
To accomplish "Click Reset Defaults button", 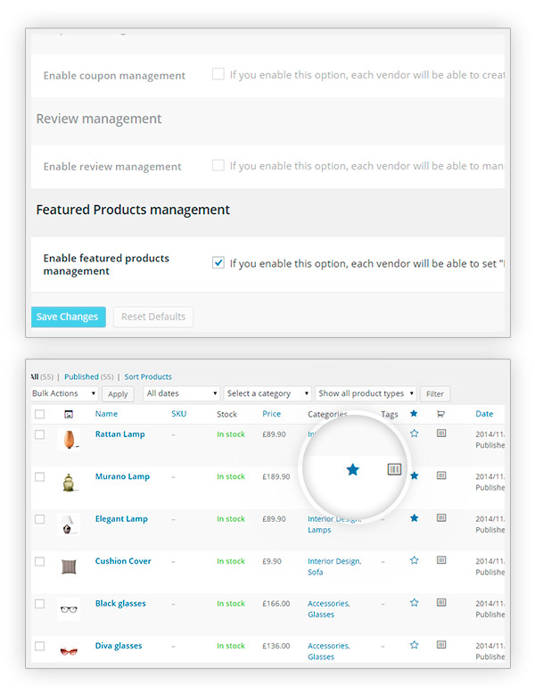I will 153,317.
